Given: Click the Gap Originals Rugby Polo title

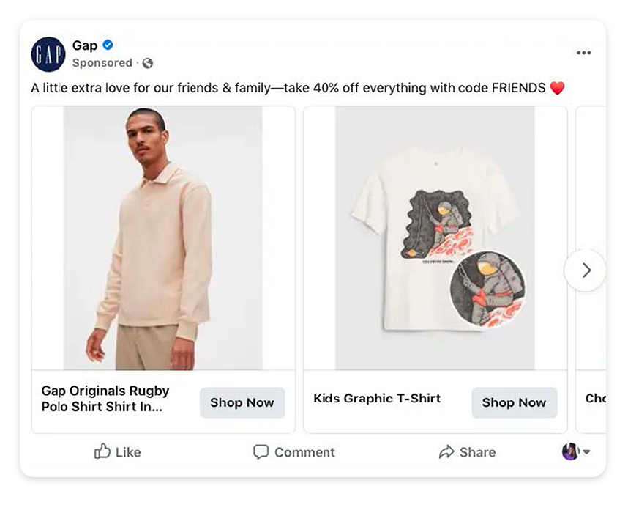Looking at the screenshot, I should (105, 399).
